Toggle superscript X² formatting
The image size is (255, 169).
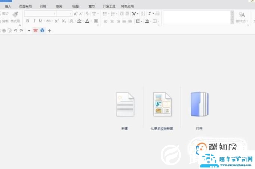pyautogui.click(x=57, y=21)
